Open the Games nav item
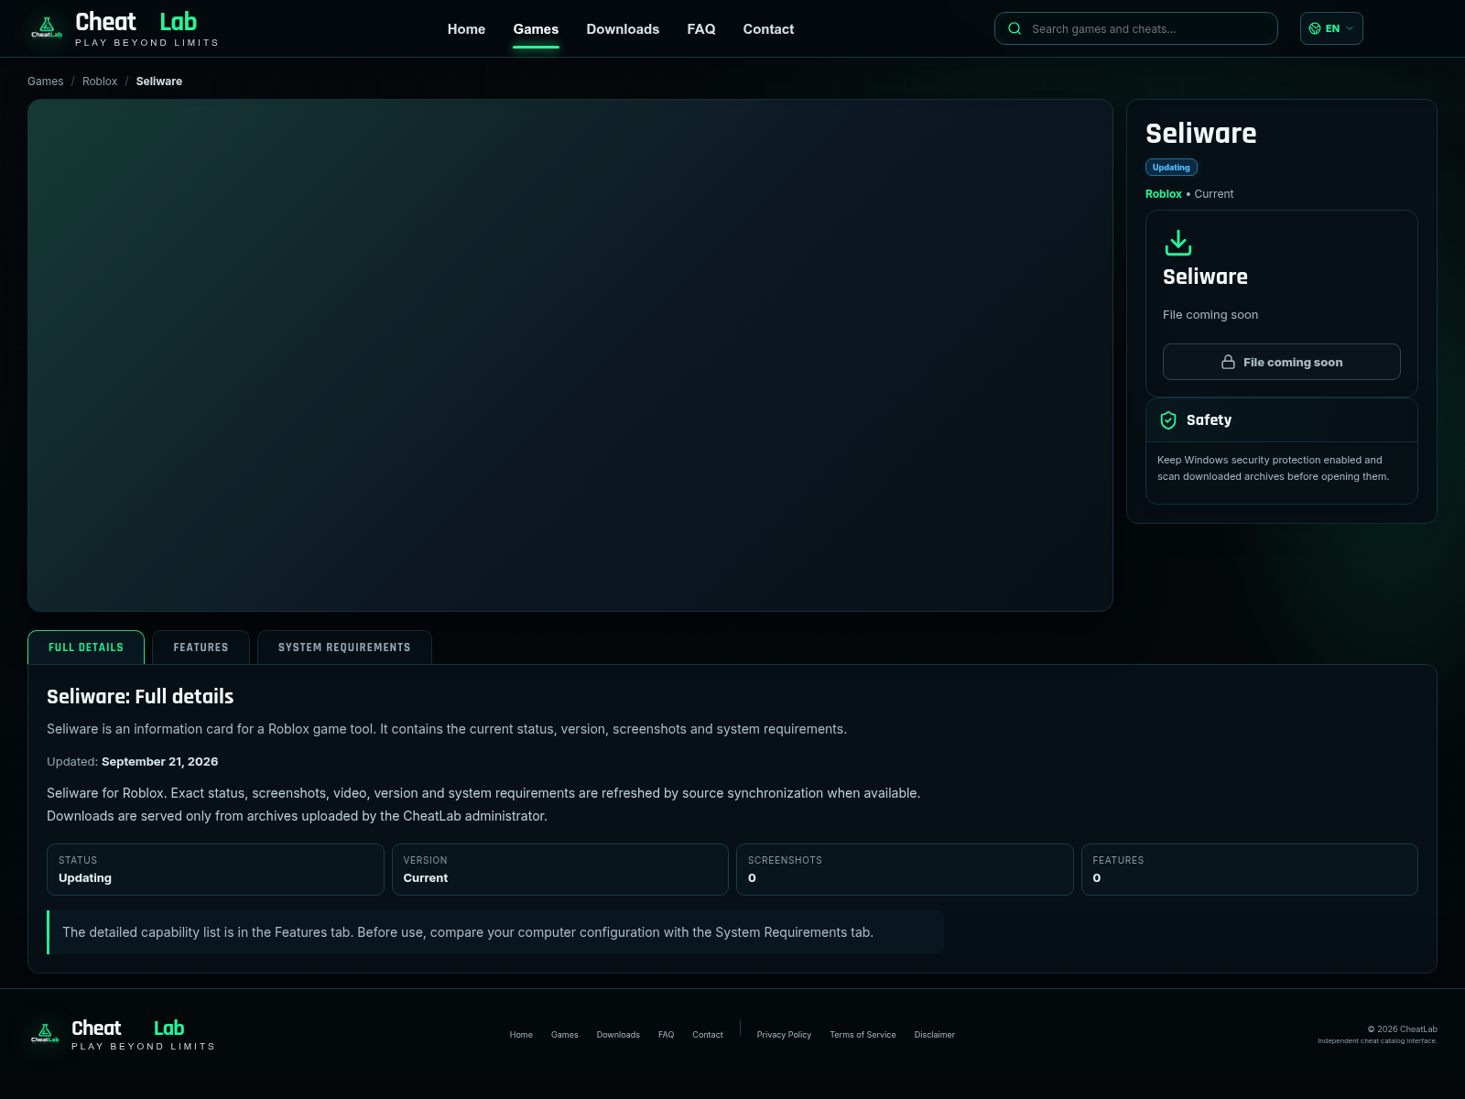This screenshot has height=1099, width=1465. pos(536,29)
